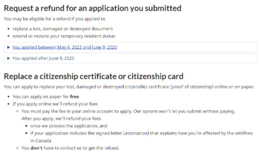Viewport: 263px width, 154px height.
Task: Select 'You applied after June 9, 2023' text
Action: tap(43, 58)
